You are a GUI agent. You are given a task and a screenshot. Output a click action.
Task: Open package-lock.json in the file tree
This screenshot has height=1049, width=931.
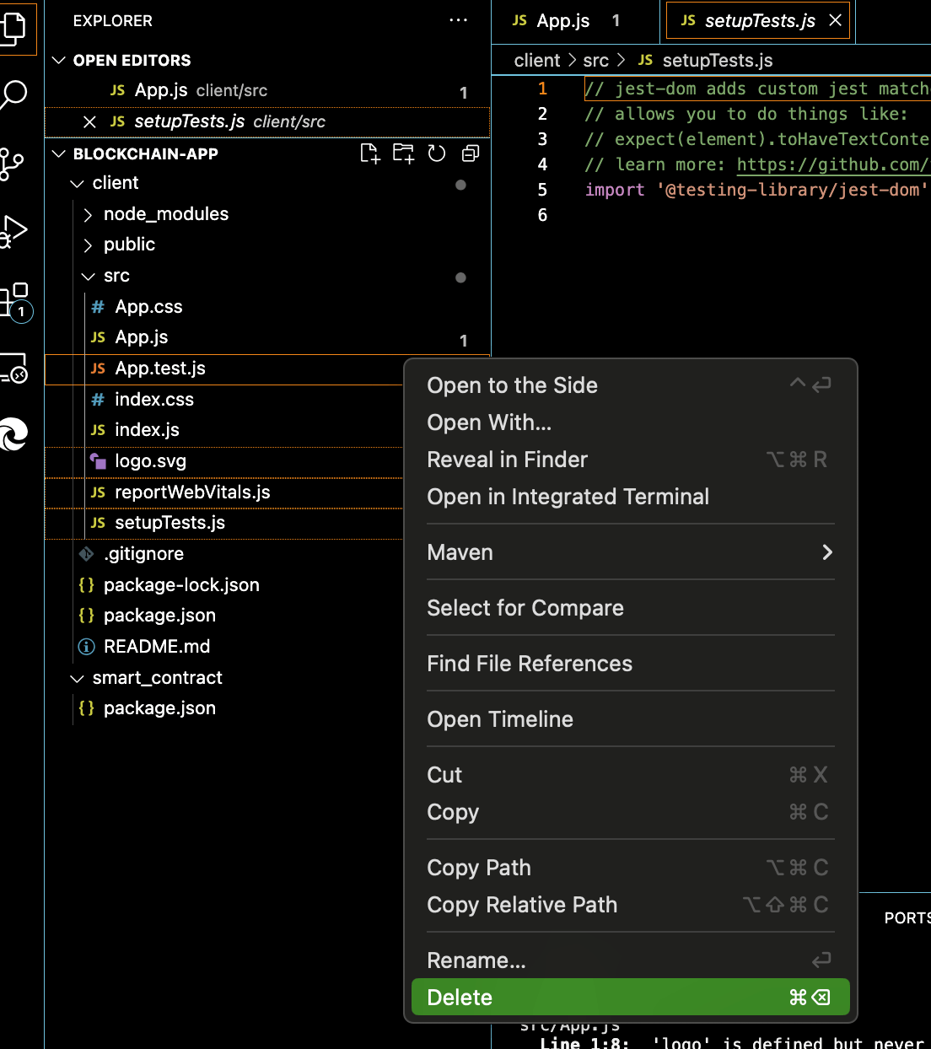(x=181, y=585)
